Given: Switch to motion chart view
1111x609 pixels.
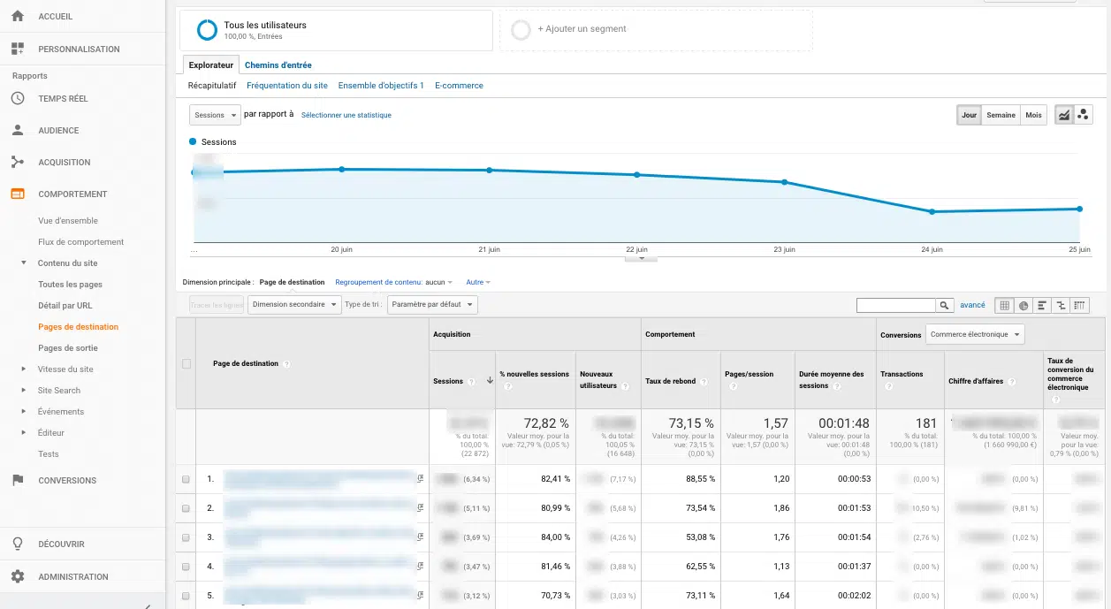Looking at the screenshot, I should tap(1084, 115).
